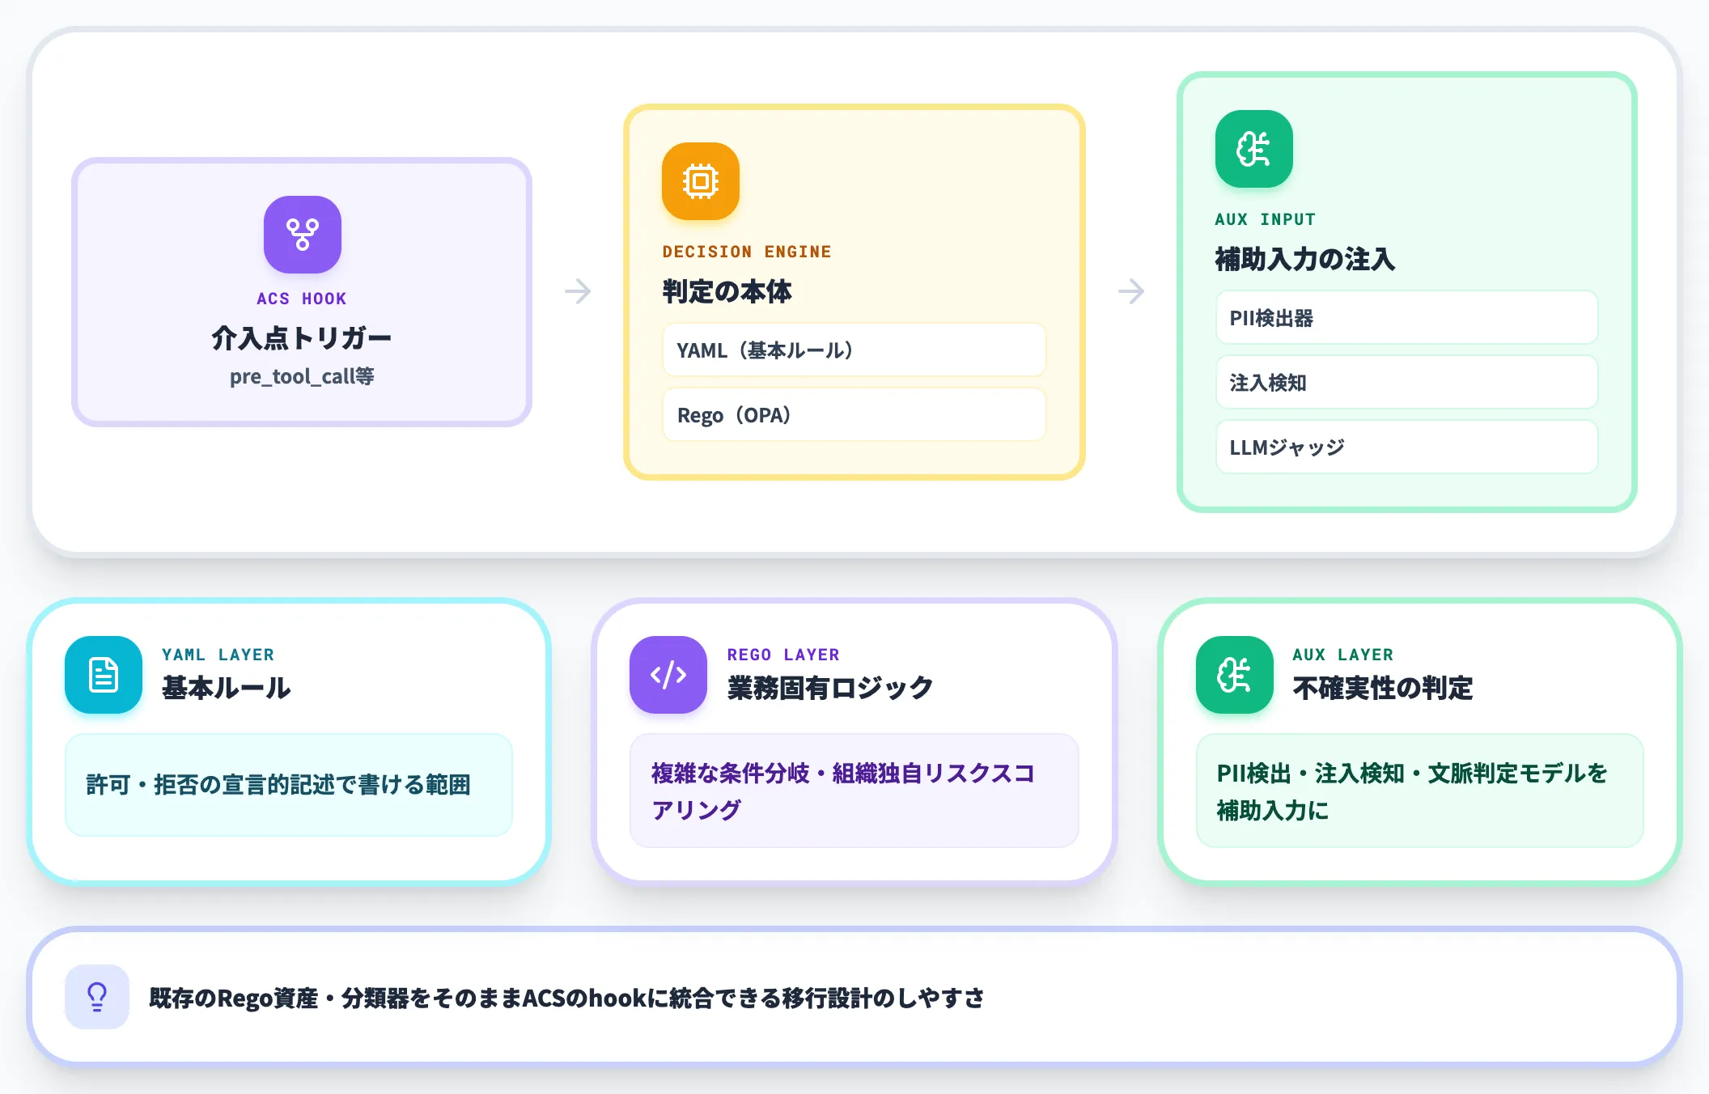Click the purple ACS Hook branch icon
The height and width of the screenshot is (1094, 1709).
tap(303, 235)
